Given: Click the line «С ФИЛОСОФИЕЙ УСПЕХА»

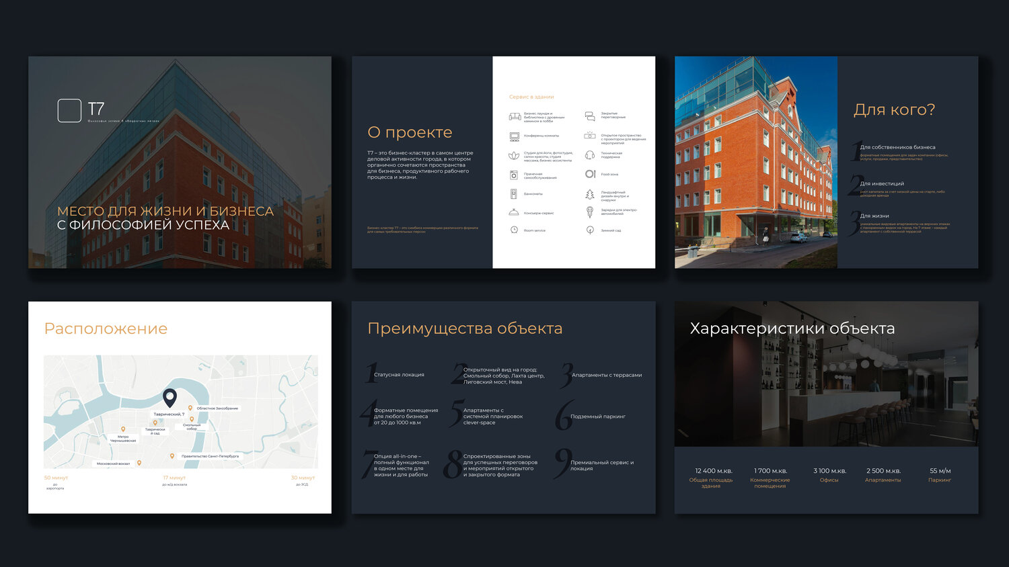Looking at the screenshot, I should 143,225.
